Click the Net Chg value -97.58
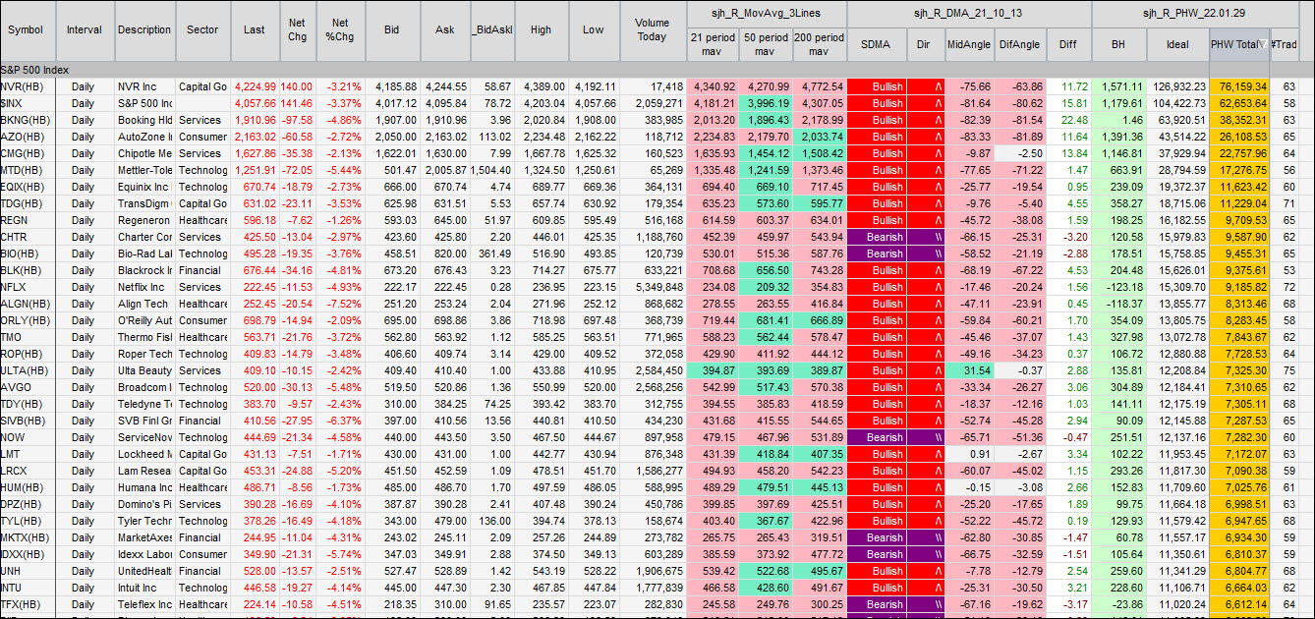 pyautogui.click(x=297, y=120)
